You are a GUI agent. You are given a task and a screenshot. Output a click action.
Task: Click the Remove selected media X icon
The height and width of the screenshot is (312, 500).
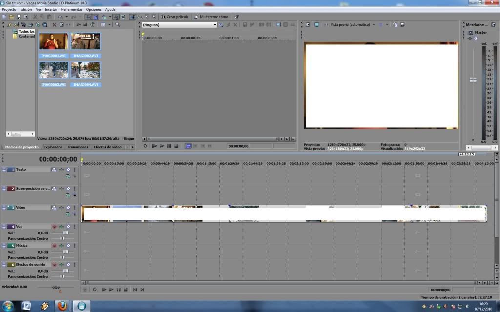(54, 24)
